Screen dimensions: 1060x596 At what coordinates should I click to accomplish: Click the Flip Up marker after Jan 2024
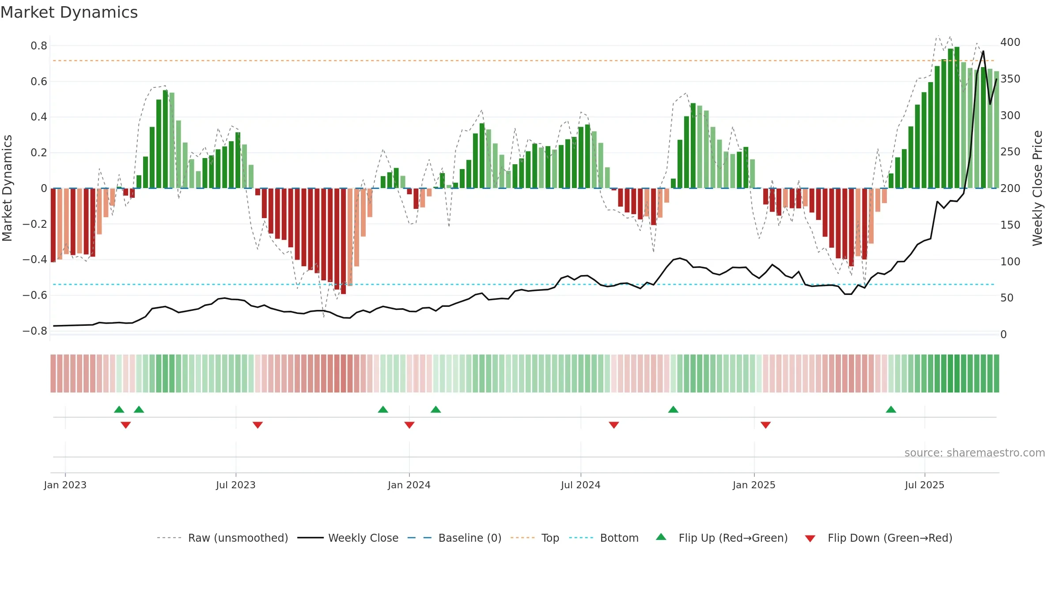coord(436,409)
